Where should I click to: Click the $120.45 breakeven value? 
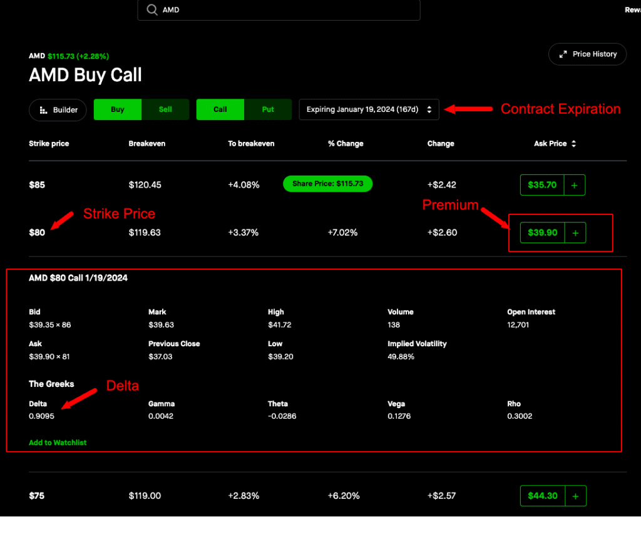click(145, 185)
